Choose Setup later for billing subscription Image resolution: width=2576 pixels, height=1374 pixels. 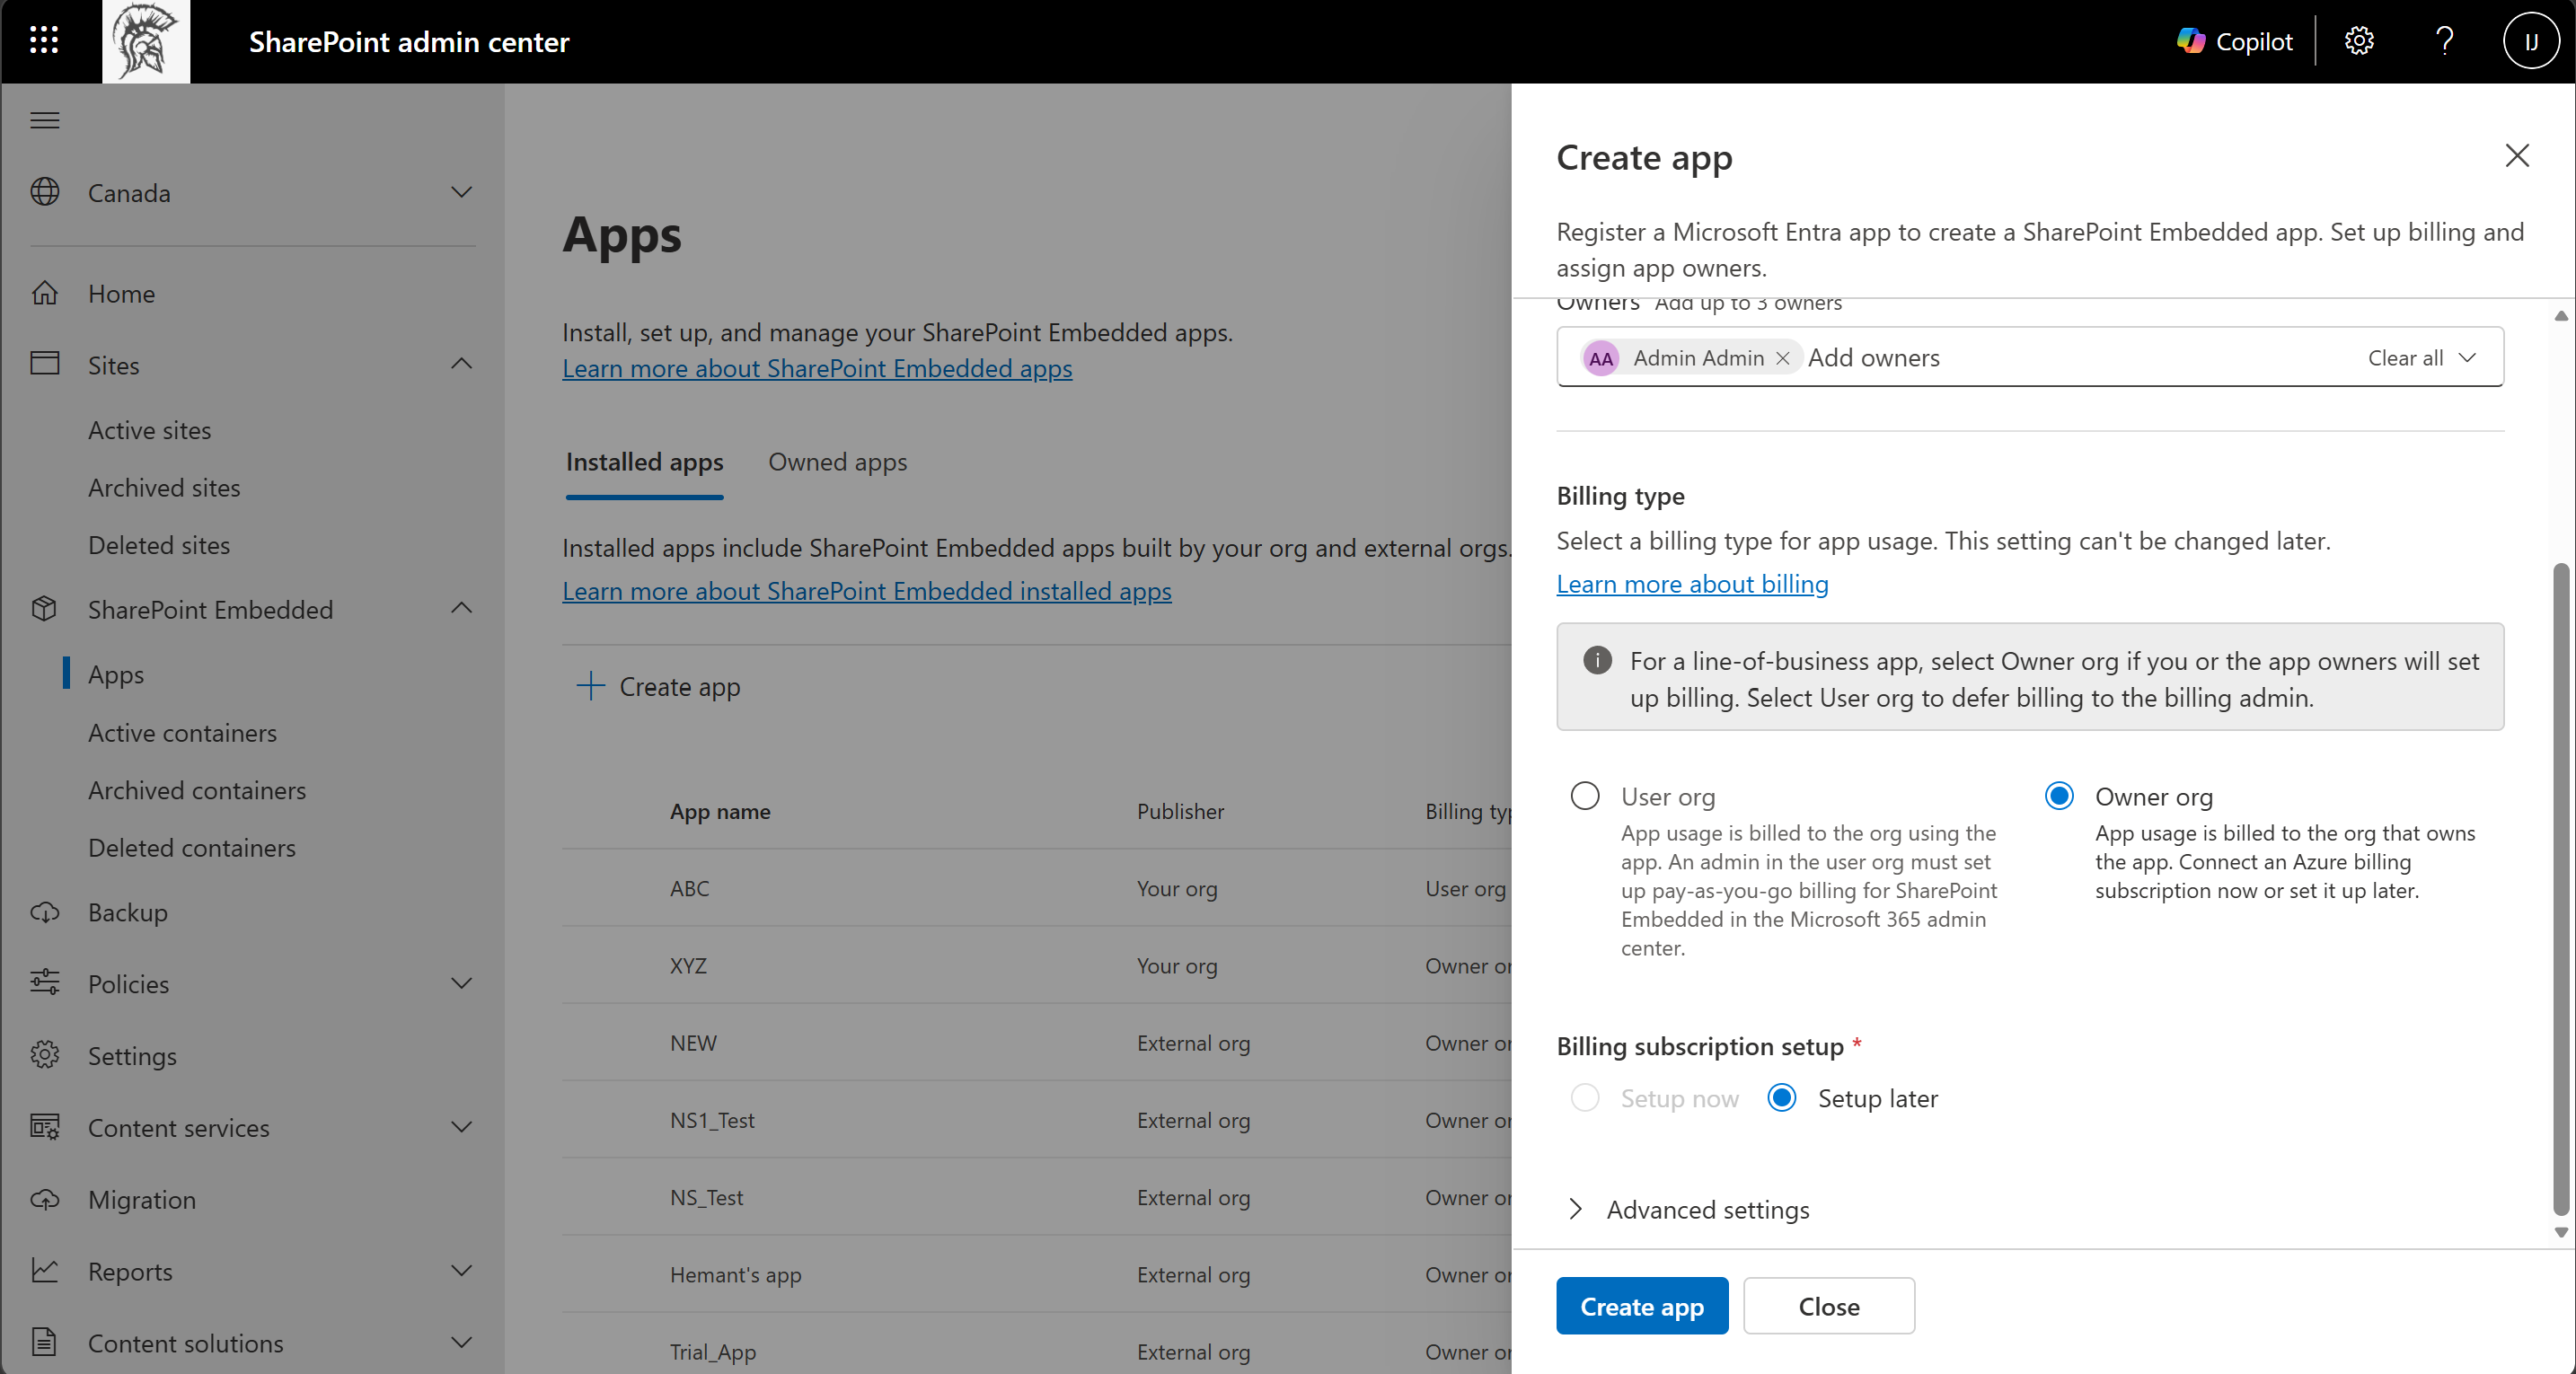pos(1782,1098)
